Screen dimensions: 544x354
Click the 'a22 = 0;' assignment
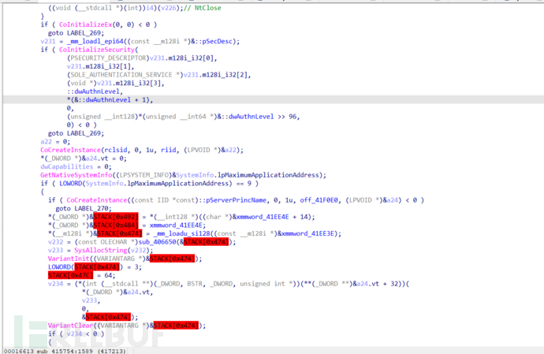[55, 142]
